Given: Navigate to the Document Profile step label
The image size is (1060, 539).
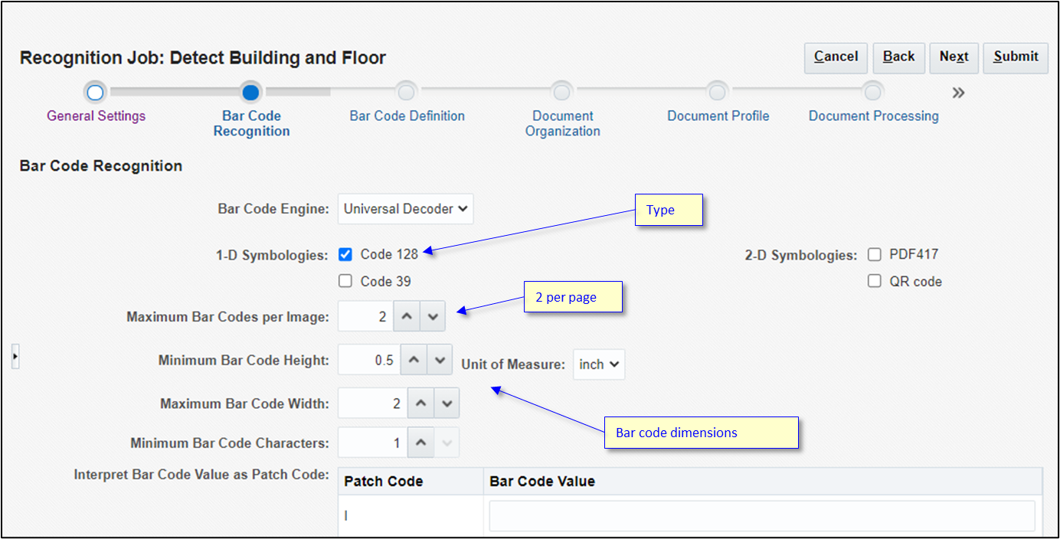Looking at the screenshot, I should point(717,116).
